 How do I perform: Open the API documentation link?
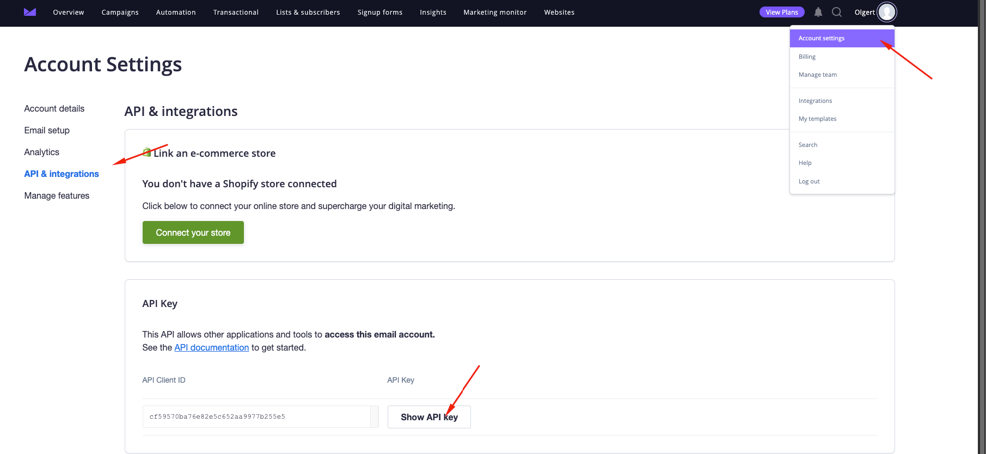coord(212,347)
